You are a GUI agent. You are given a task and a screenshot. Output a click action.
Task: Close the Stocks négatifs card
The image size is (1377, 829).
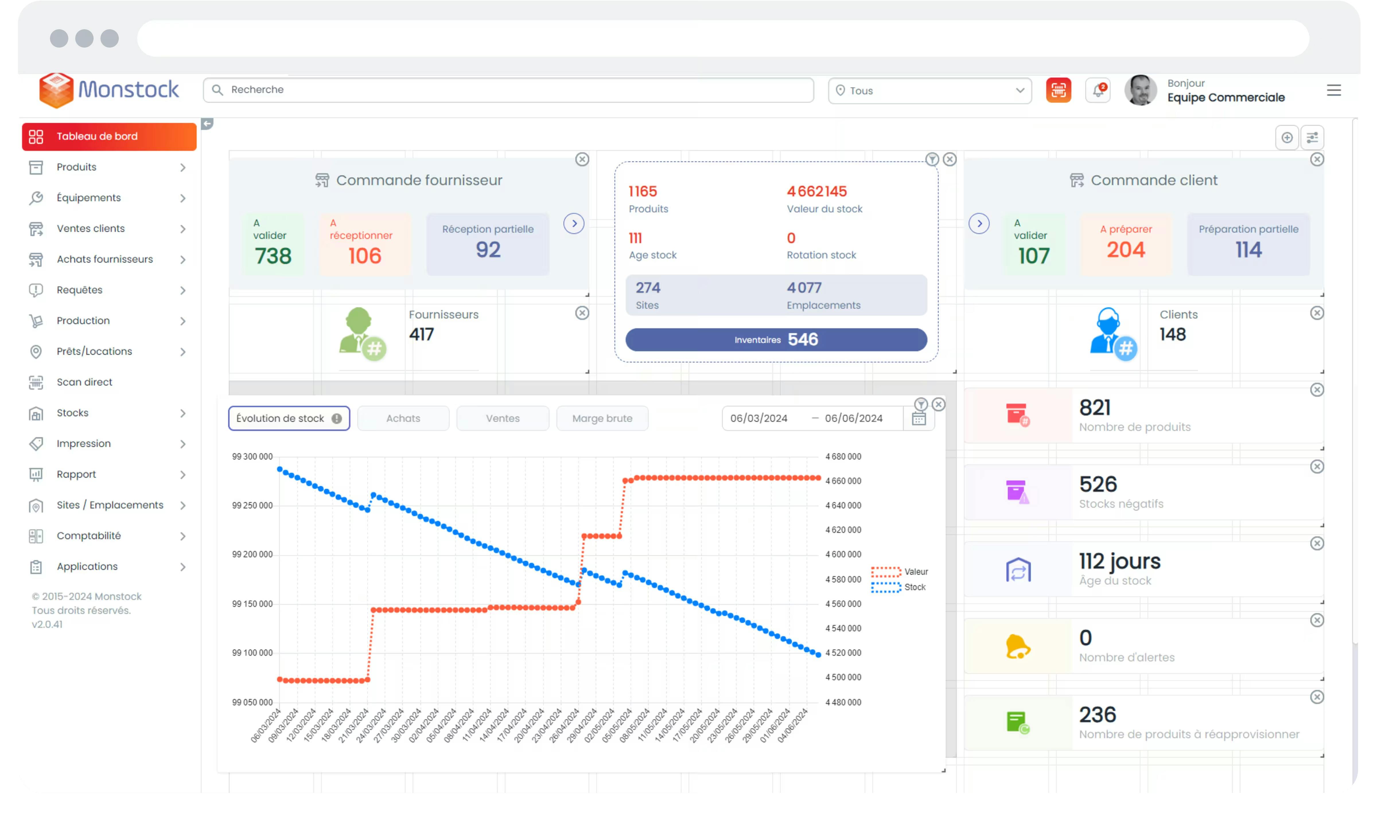(x=1317, y=467)
